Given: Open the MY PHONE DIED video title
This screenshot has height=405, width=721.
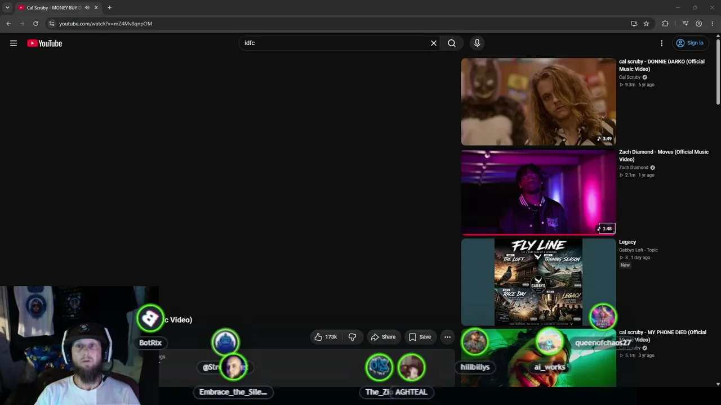Looking at the screenshot, I should pos(662,336).
